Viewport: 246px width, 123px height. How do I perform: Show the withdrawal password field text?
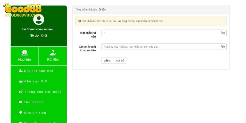[223, 33]
